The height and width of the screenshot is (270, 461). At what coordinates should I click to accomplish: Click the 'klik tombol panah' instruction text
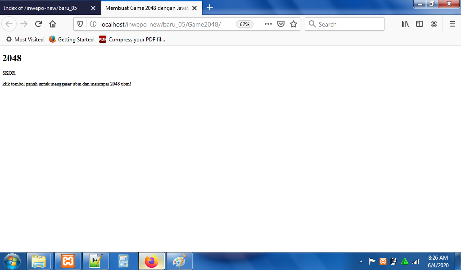click(x=67, y=84)
